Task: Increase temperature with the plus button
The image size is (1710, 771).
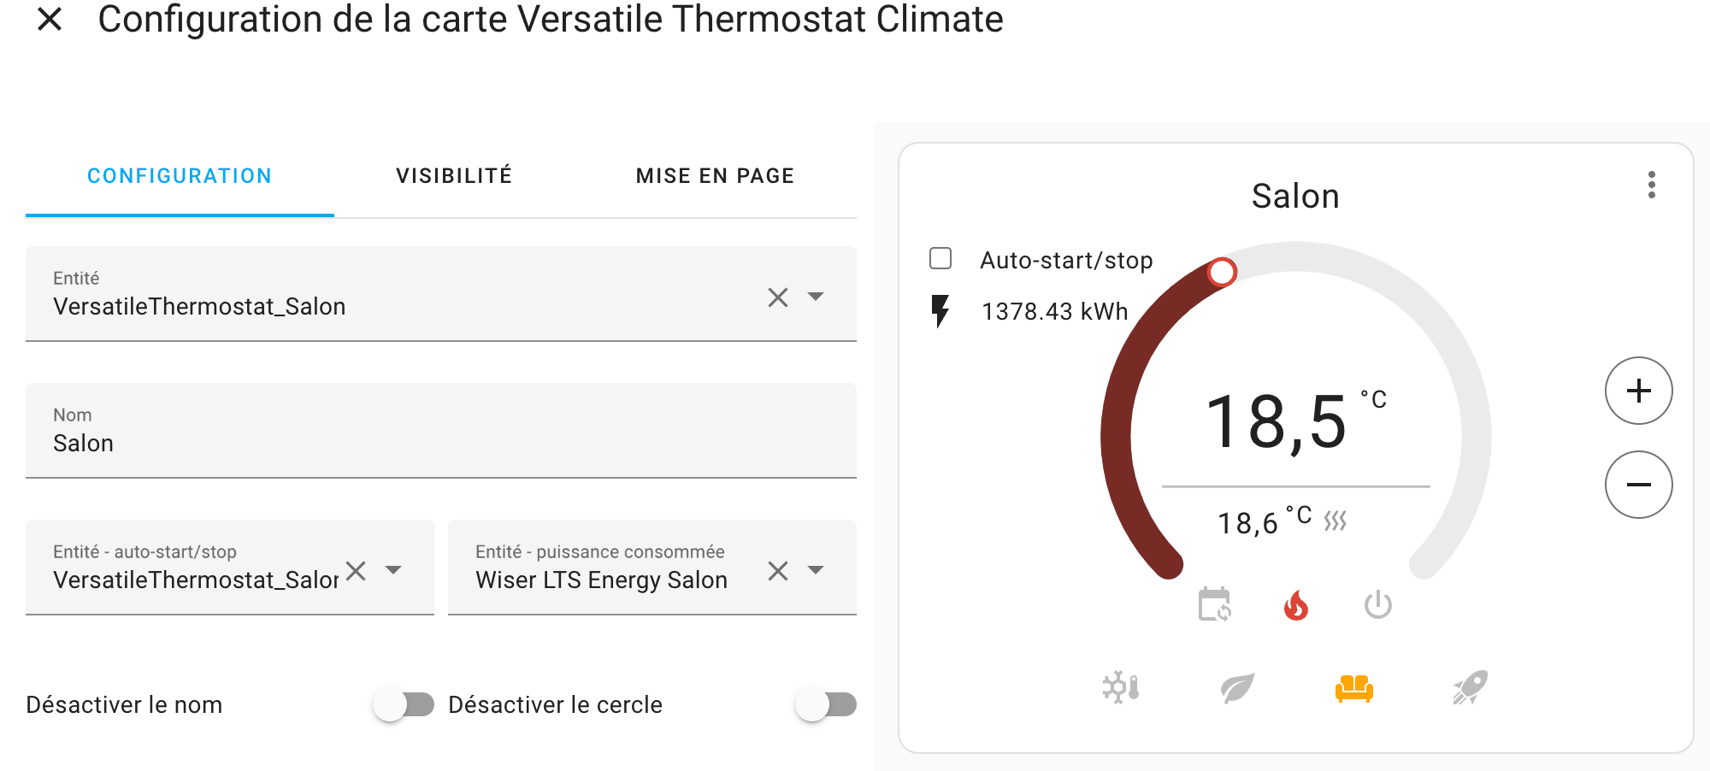Action: tap(1638, 391)
